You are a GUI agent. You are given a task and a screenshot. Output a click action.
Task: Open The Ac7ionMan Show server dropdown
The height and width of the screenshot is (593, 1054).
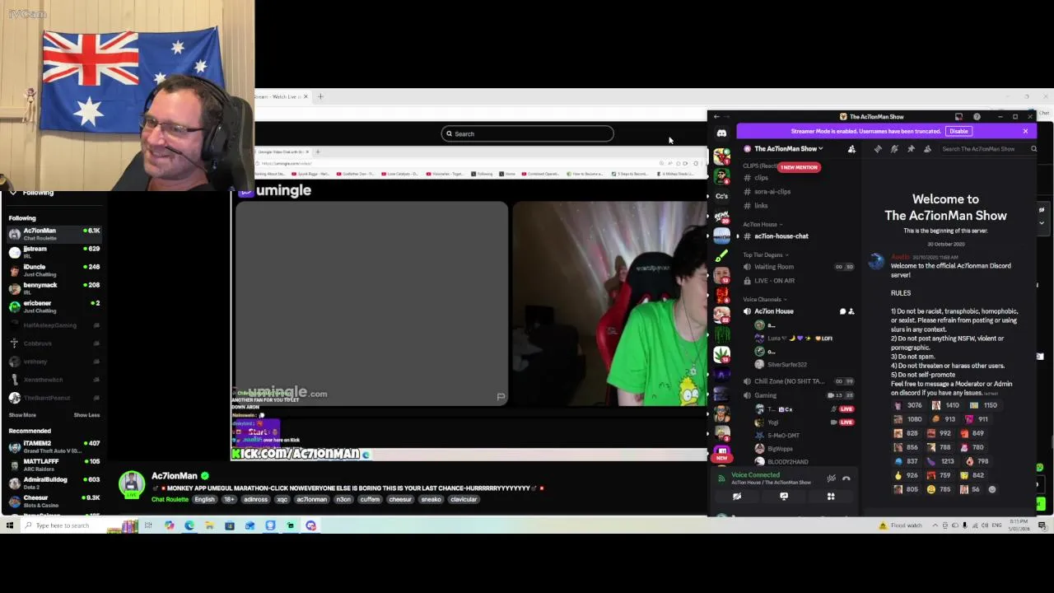[788, 149]
